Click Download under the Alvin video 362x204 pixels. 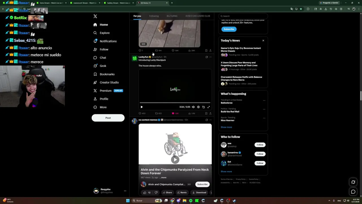click(x=199, y=193)
